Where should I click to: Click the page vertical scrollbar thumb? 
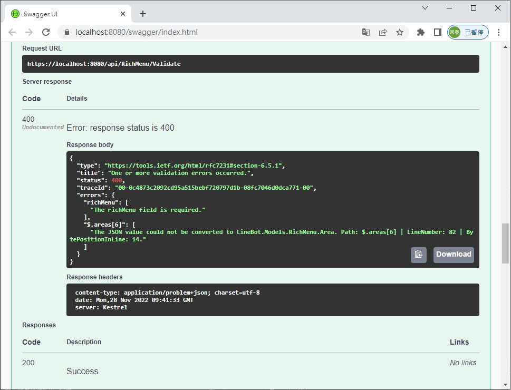(x=505, y=243)
